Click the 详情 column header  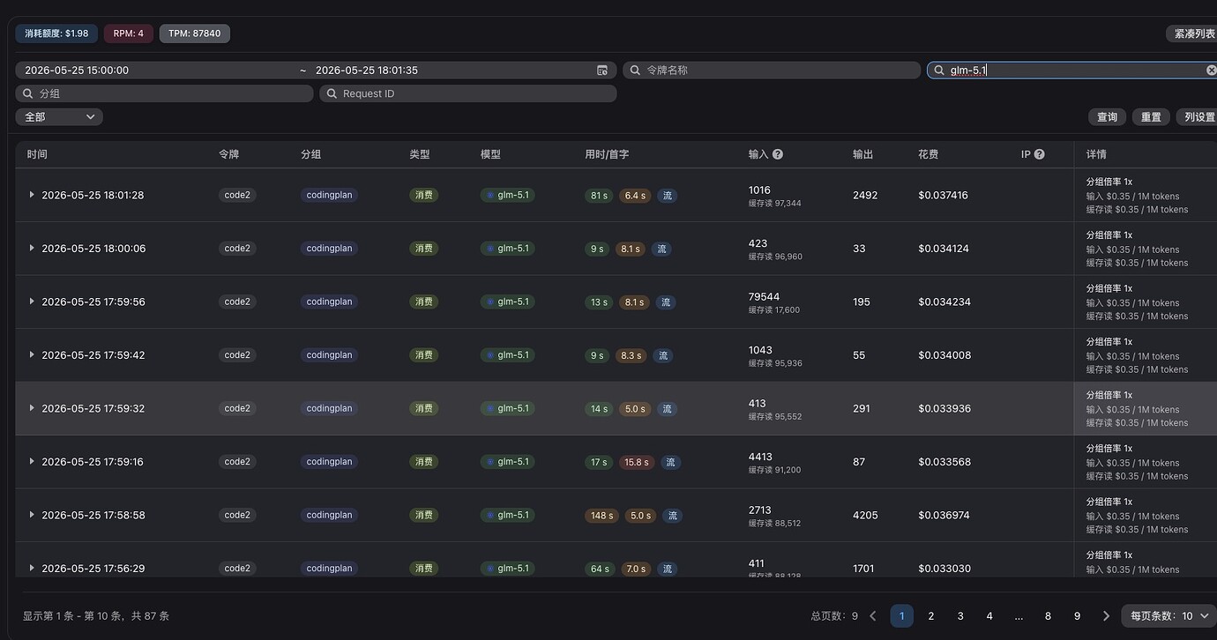pyautogui.click(x=1096, y=154)
